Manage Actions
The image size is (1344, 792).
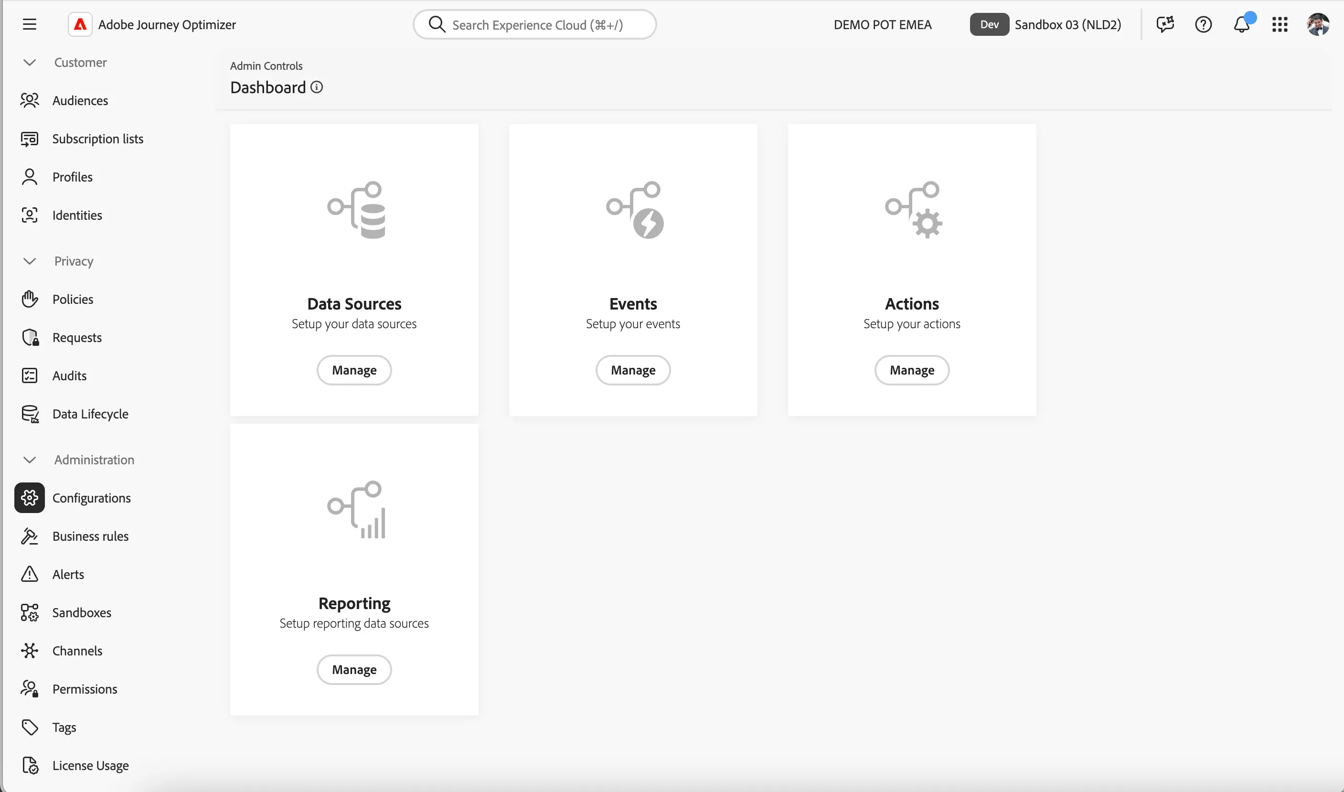912,370
